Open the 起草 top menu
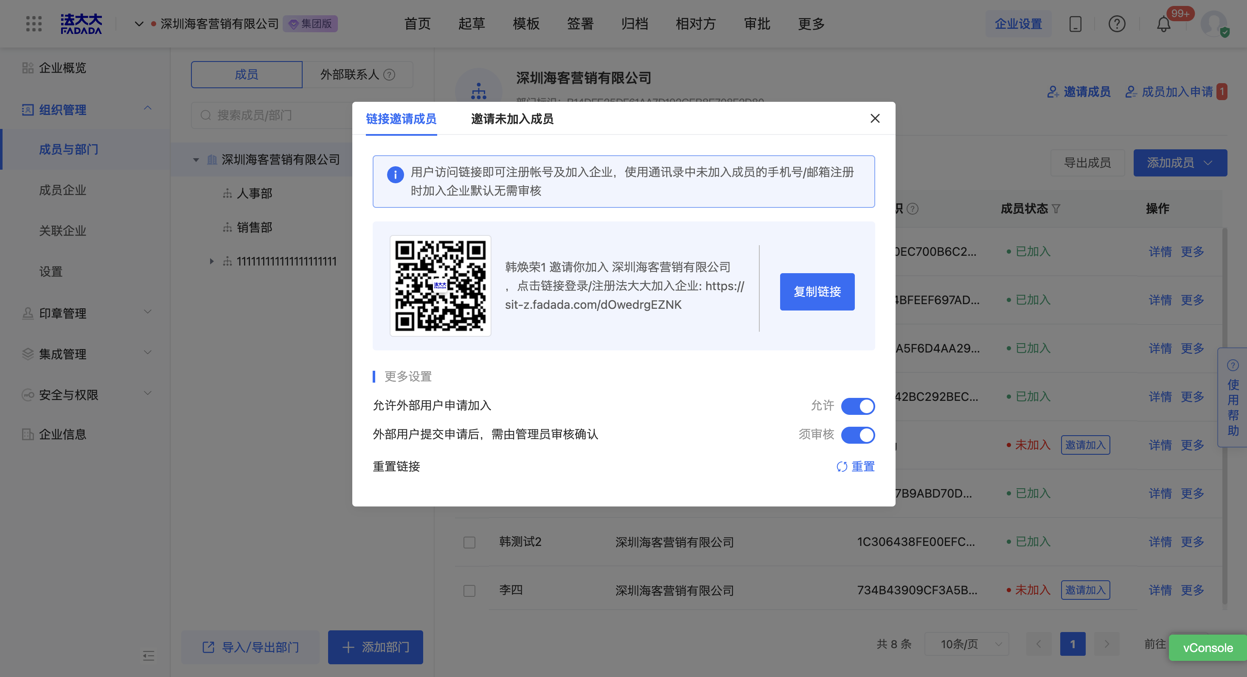The width and height of the screenshot is (1247, 677). pos(472,24)
